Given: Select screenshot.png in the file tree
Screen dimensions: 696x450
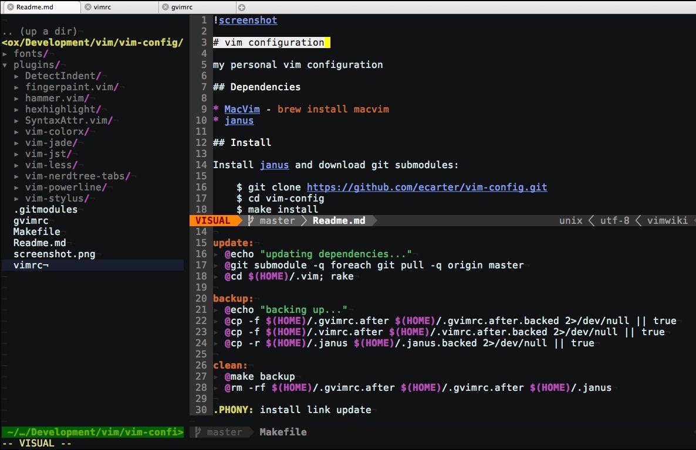Looking at the screenshot, I should 54,254.
